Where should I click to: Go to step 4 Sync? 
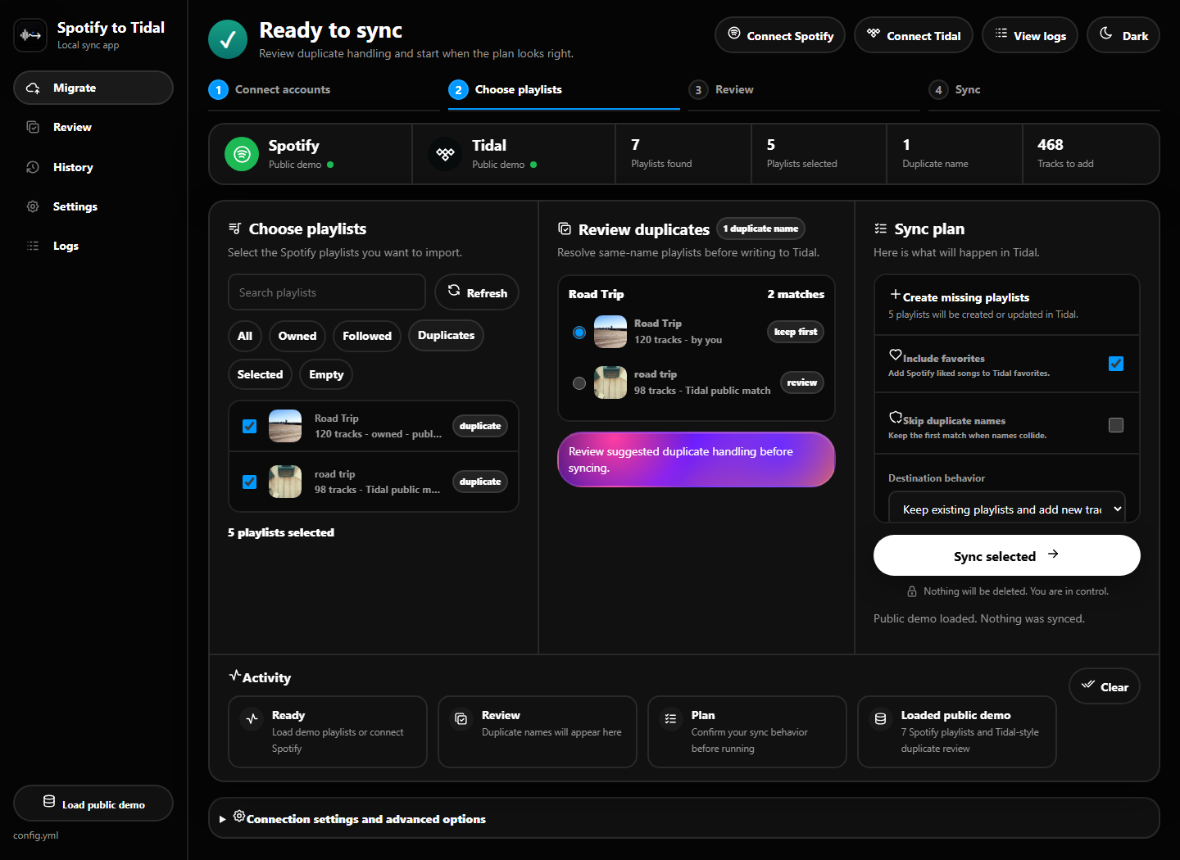point(1044,90)
